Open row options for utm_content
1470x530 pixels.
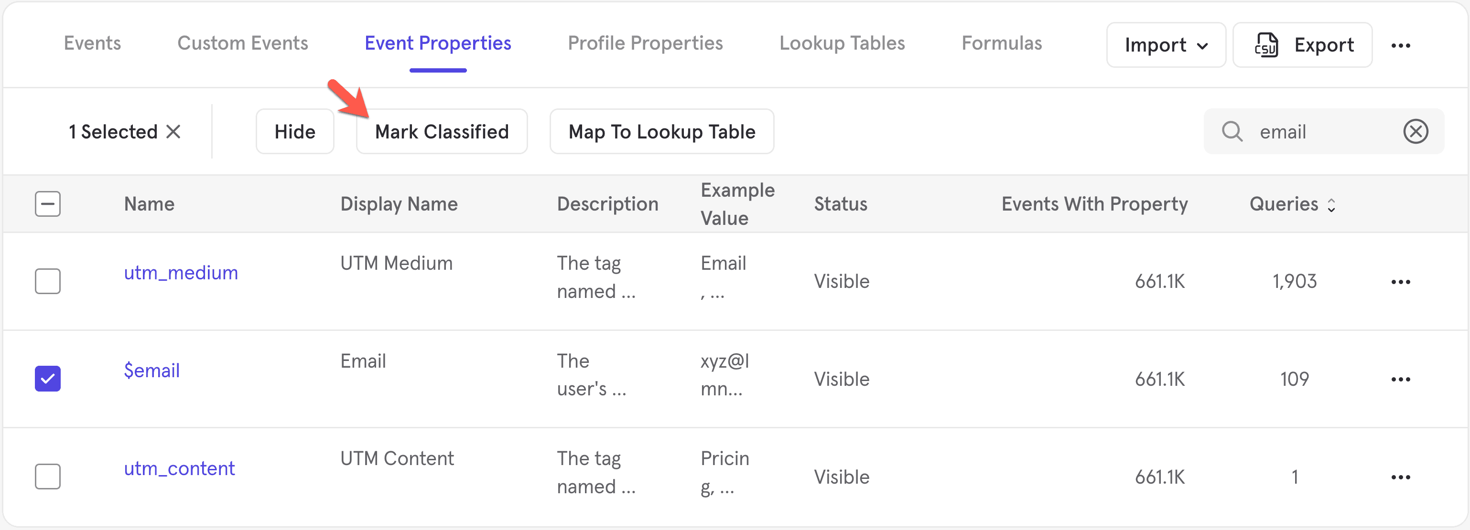[x=1400, y=477]
